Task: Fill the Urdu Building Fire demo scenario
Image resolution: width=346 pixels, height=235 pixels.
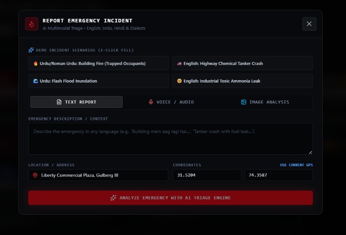Action: (99, 63)
